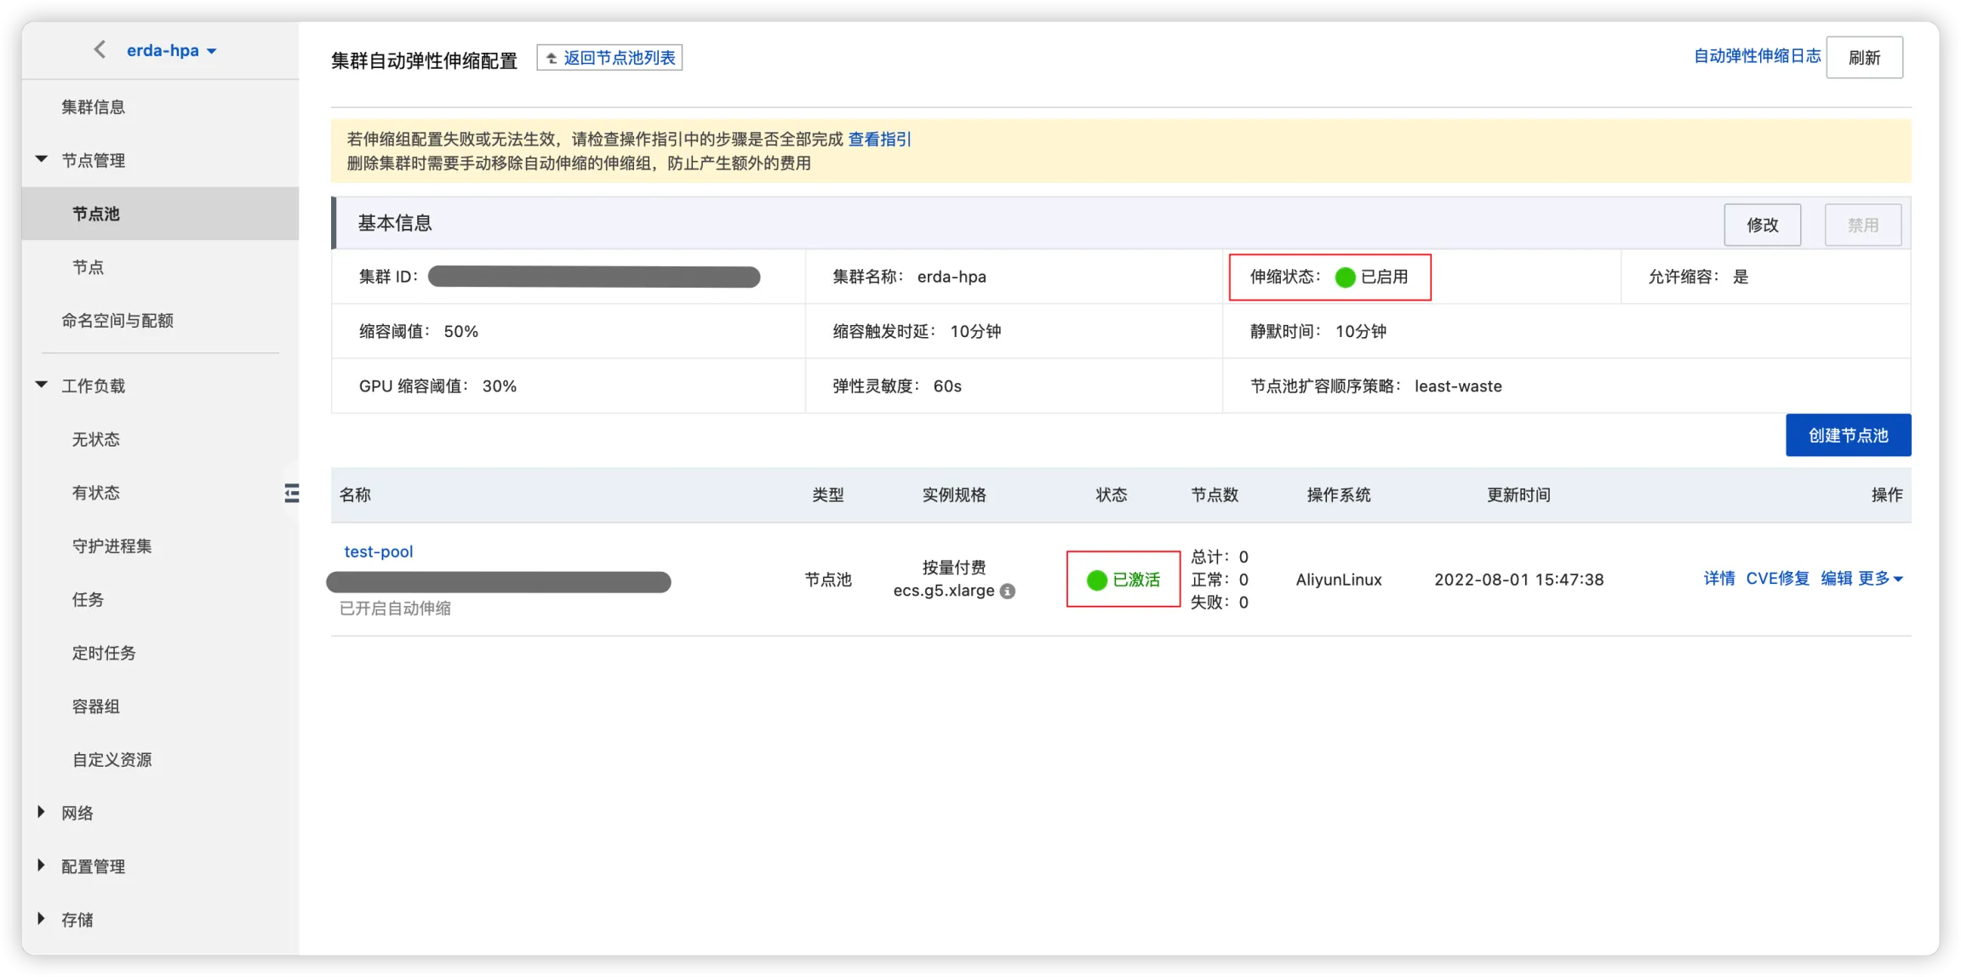The width and height of the screenshot is (1961, 977).
Task: Click the 查看指引 guide link
Action: pyautogui.click(x=879, y=140)
